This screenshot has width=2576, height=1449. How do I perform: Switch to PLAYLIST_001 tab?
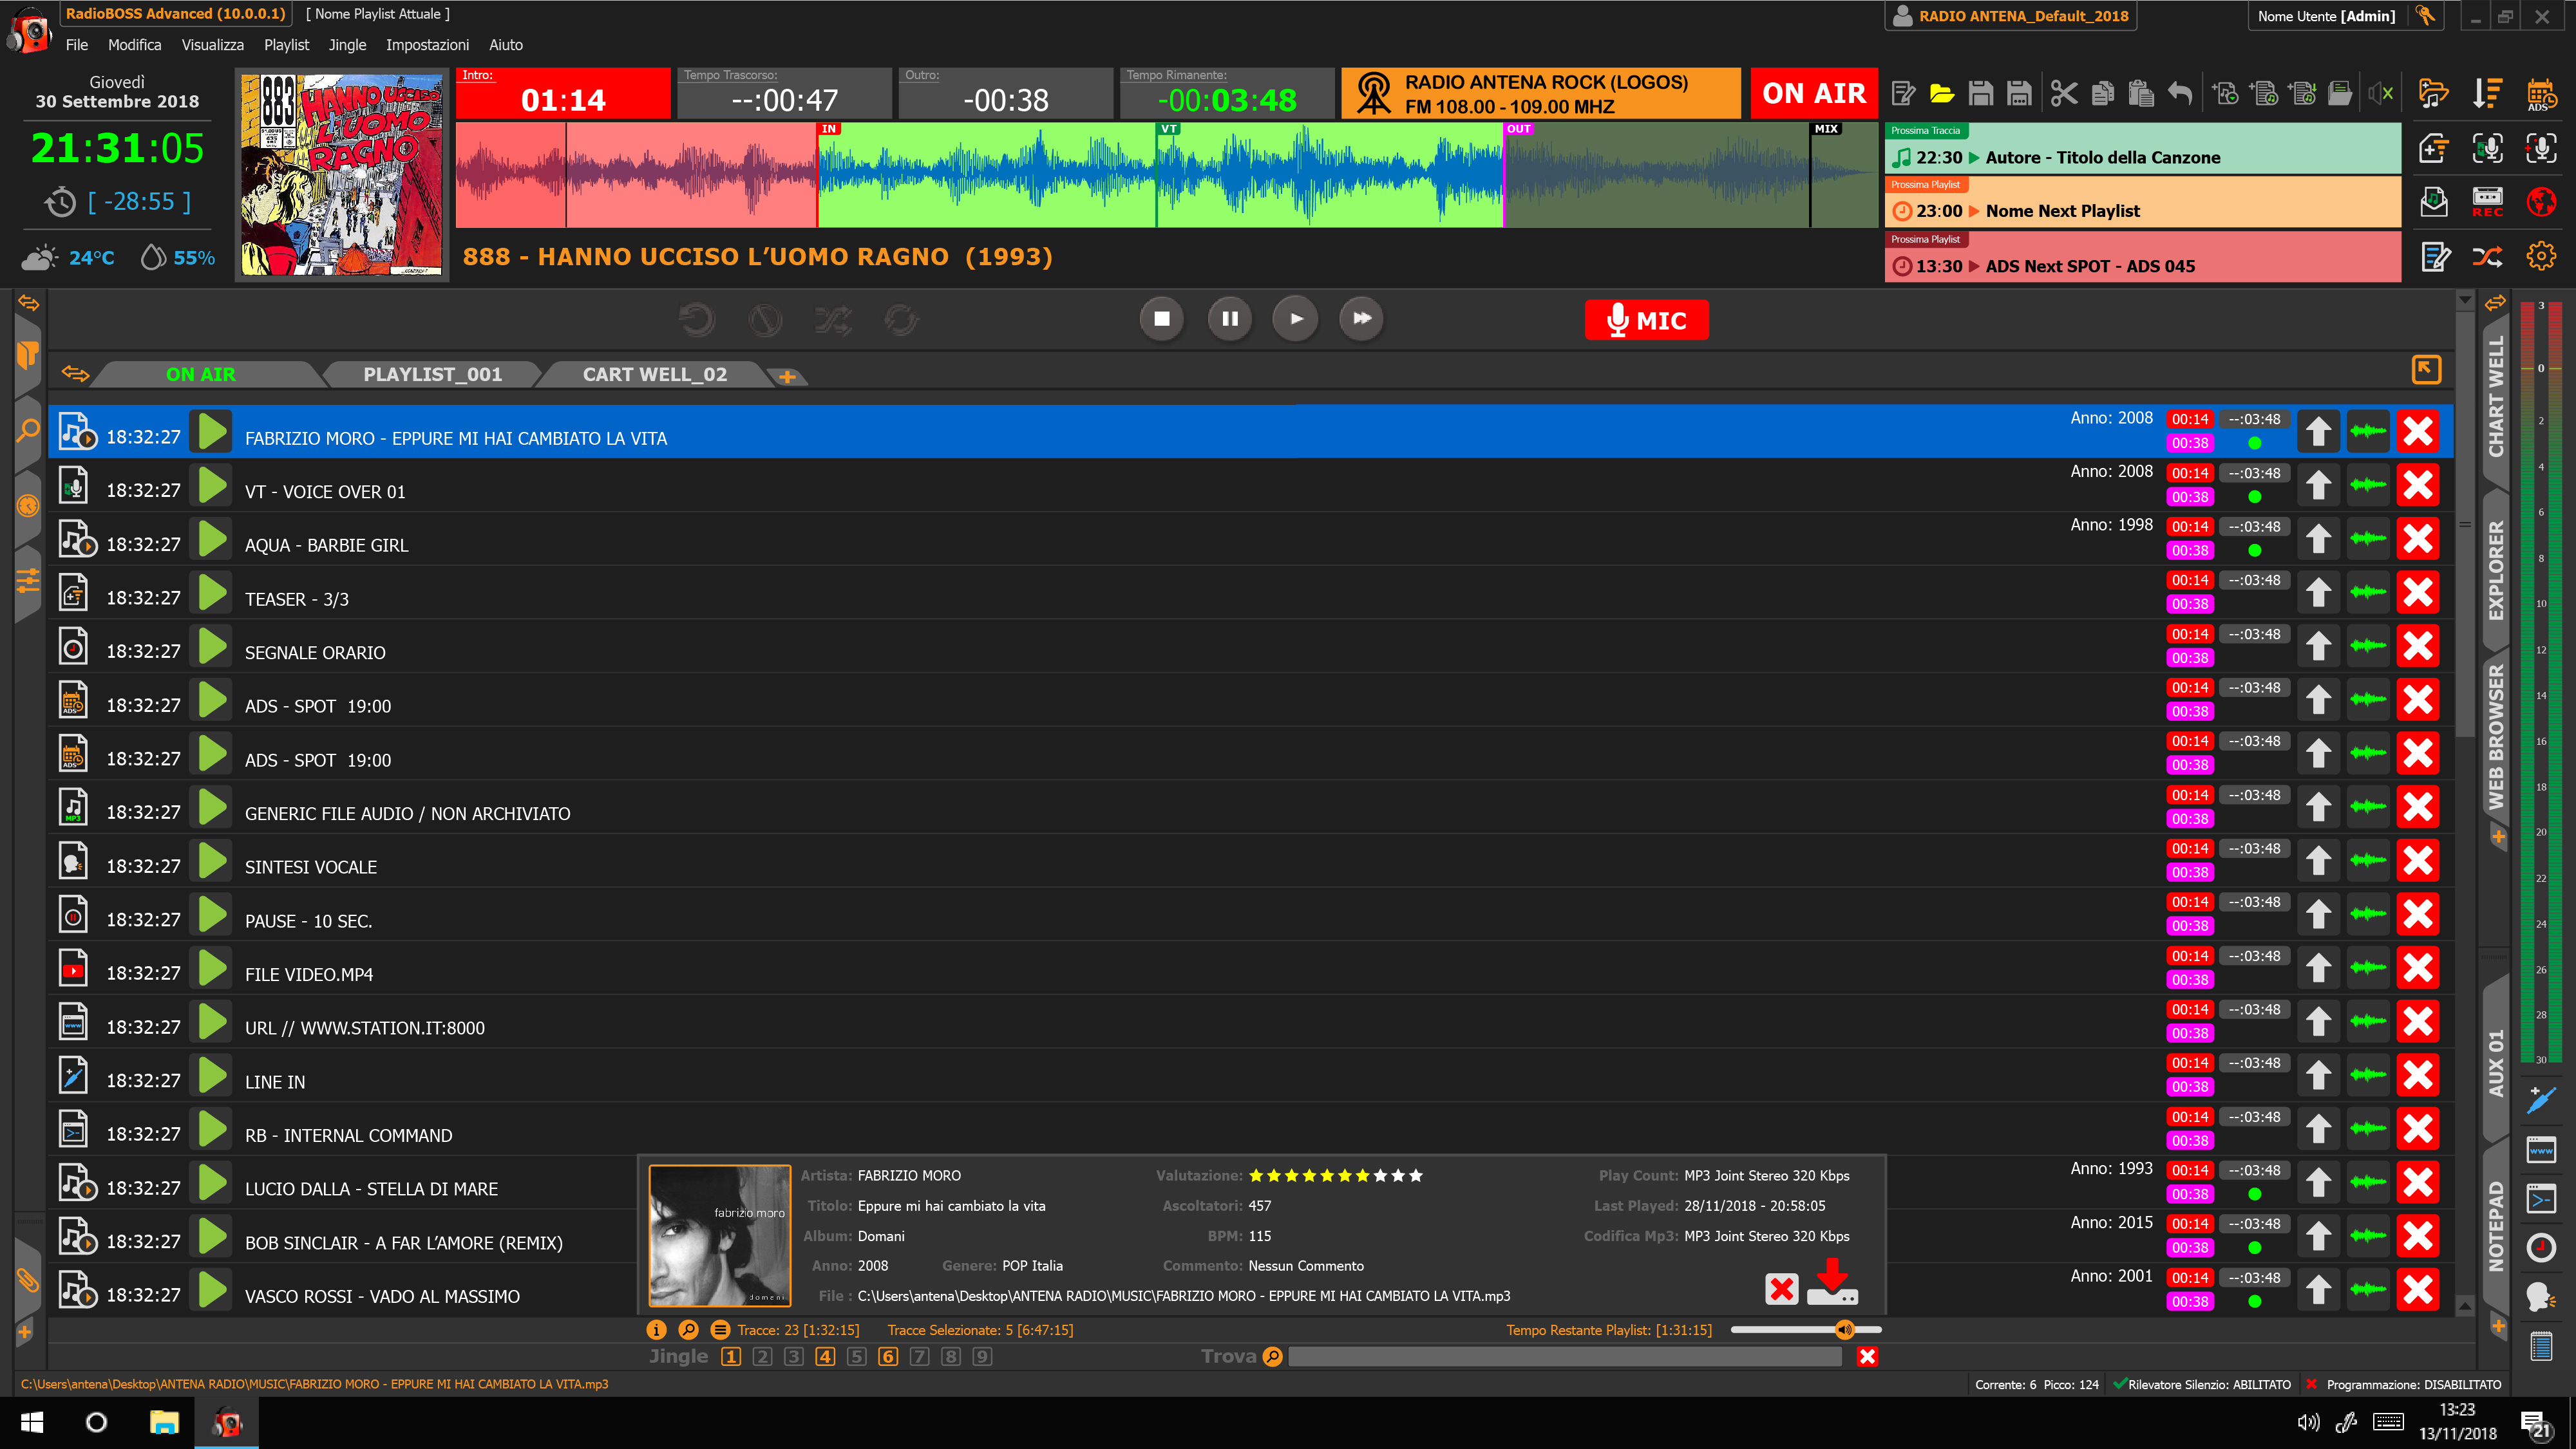(x=432, y=374)
